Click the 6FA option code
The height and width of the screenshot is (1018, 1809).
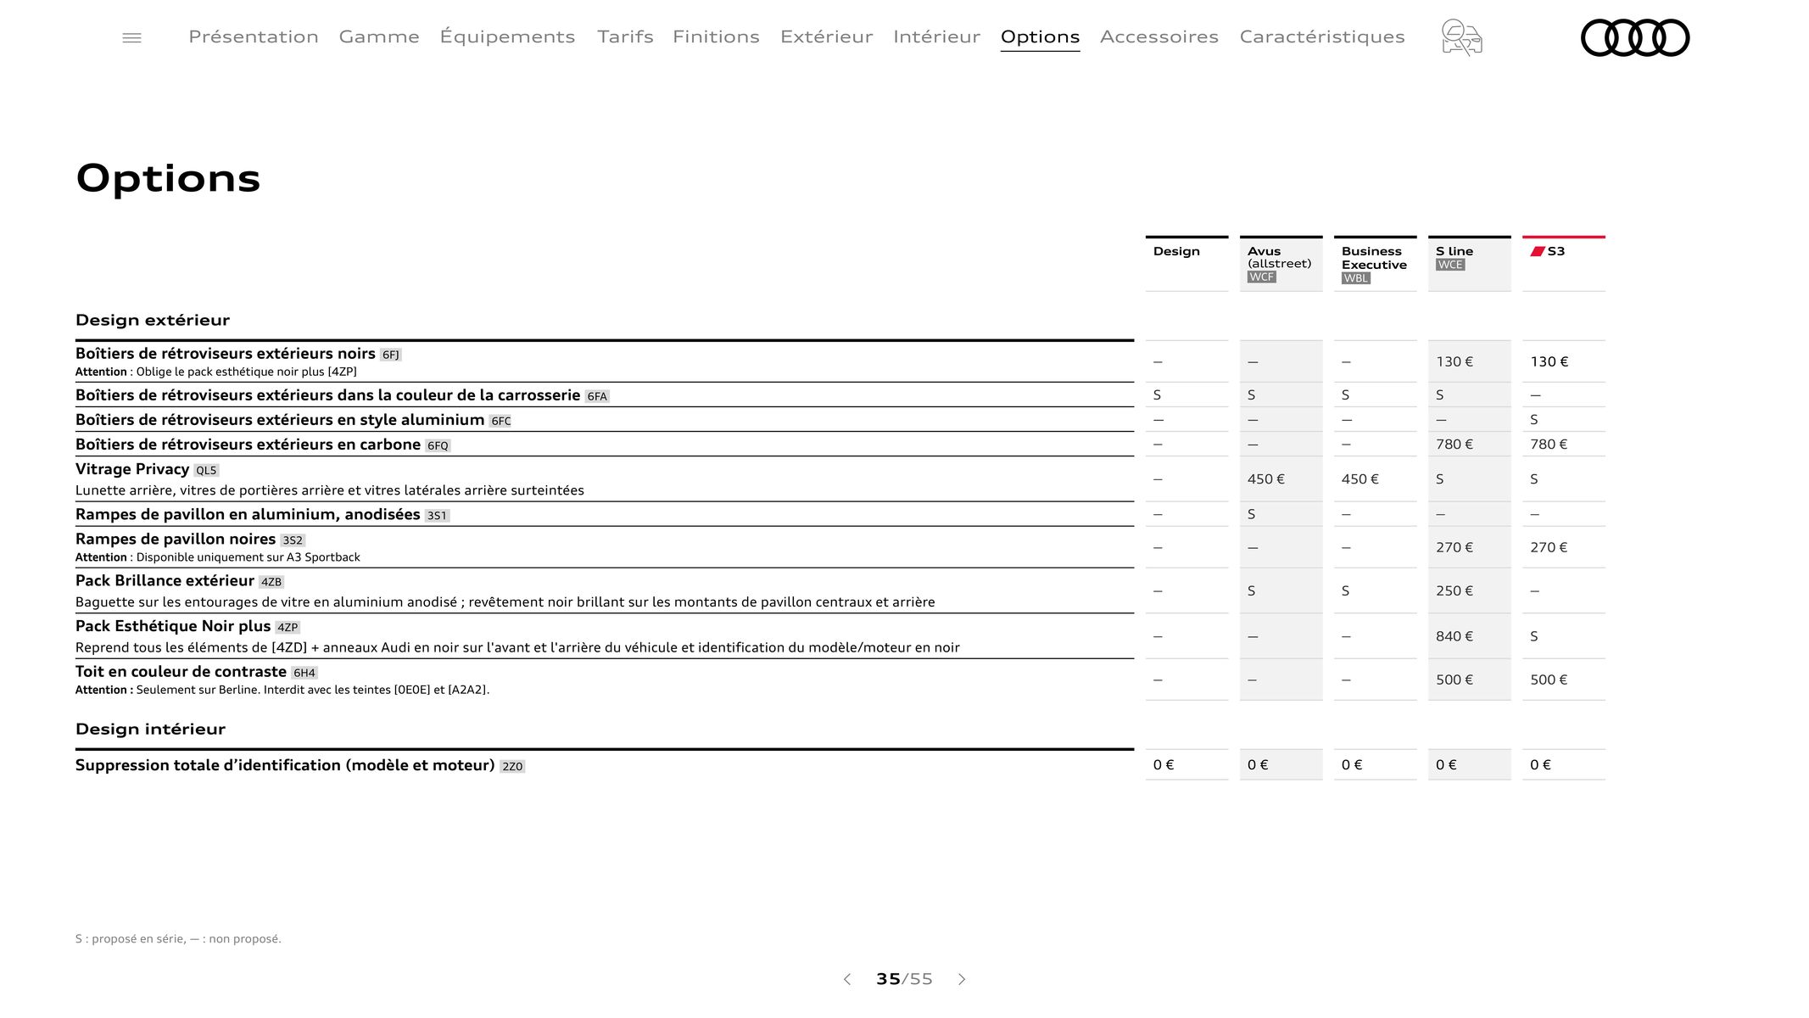597,396
